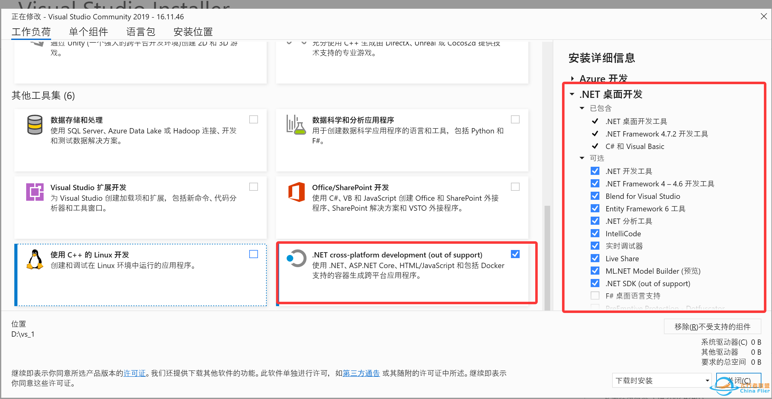Check the 使用 C++ 的 Linux 开发 checkbox
Viewport: 772px width, 399px height.
pyautogui.click(x=254, y=254)
